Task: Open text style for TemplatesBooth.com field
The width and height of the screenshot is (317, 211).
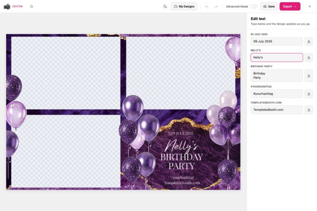Action: [309, 110]
